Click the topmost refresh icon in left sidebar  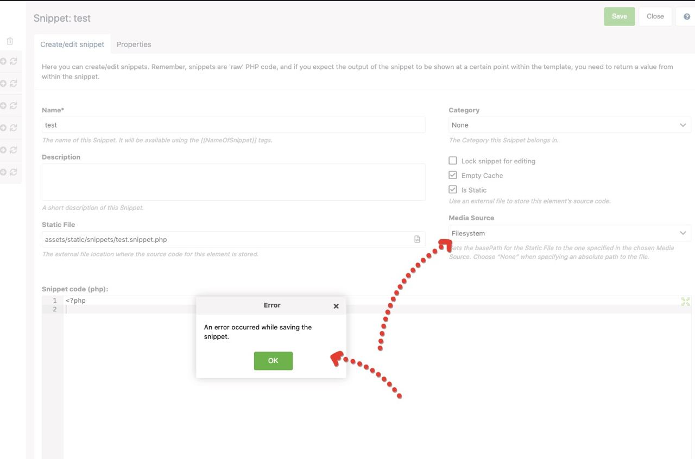[x=12, y=61]
